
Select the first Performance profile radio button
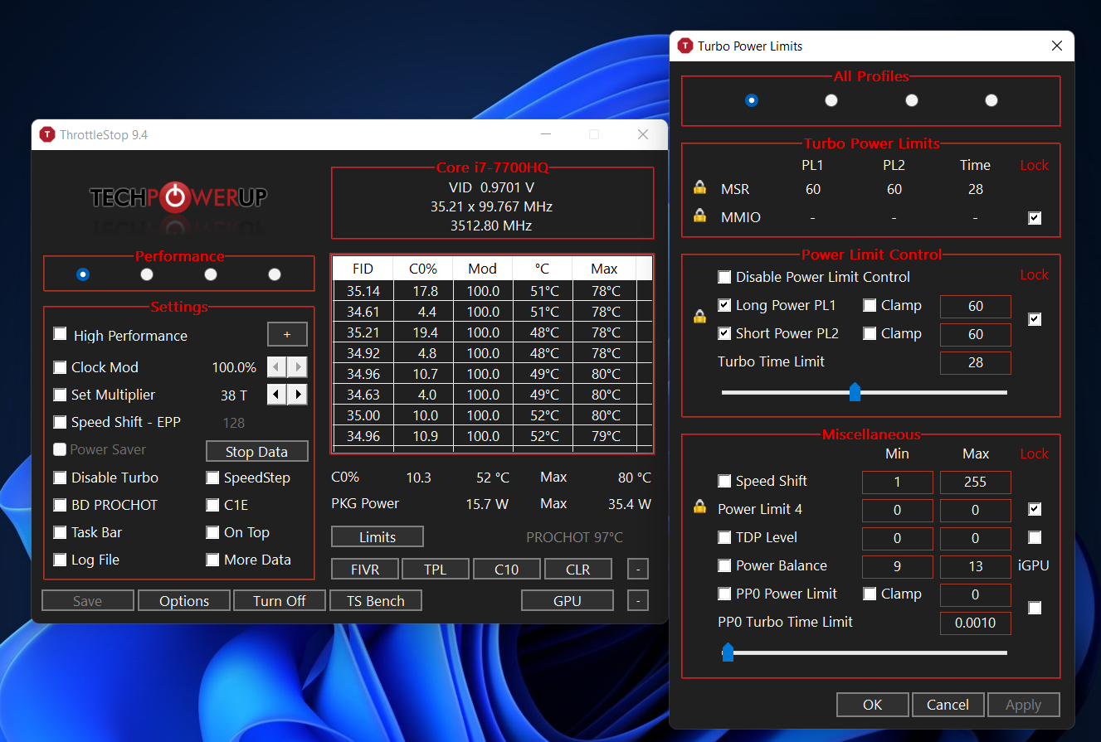coord(82,274)
